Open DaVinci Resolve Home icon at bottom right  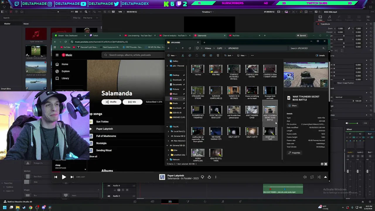363,202
